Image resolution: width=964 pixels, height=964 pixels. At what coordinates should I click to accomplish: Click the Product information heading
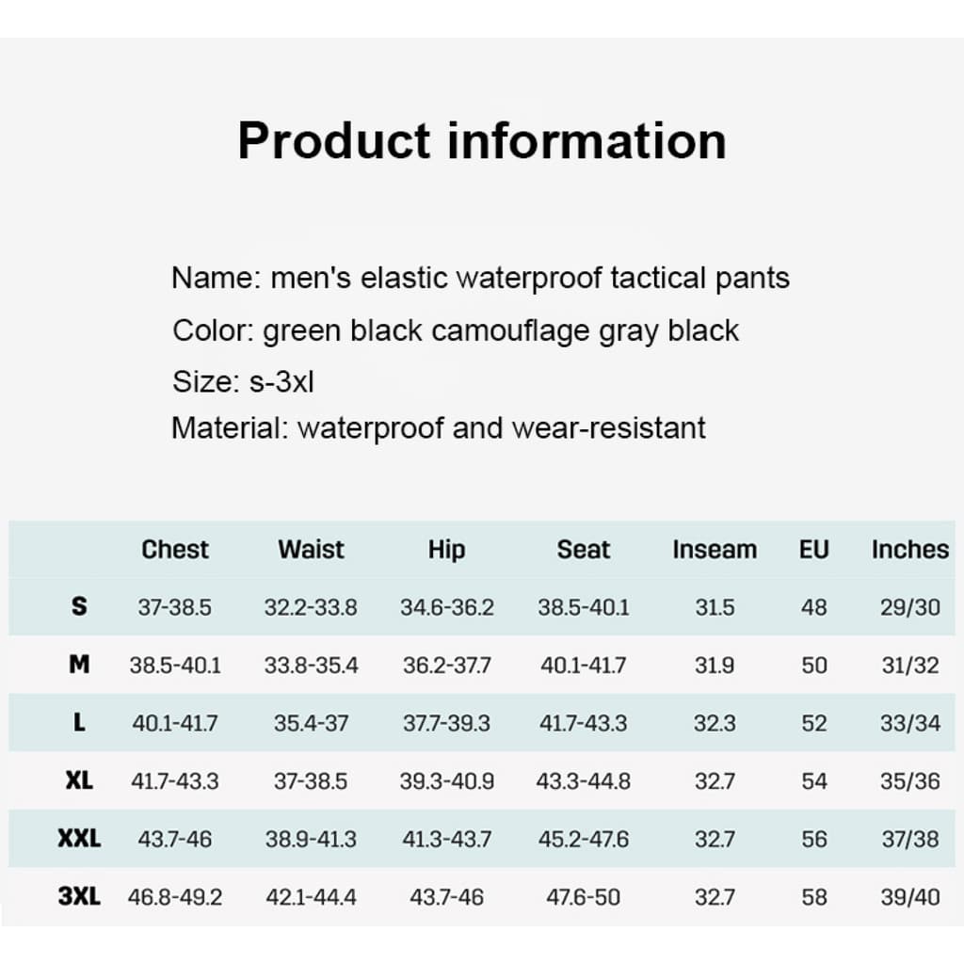[482, 140]
